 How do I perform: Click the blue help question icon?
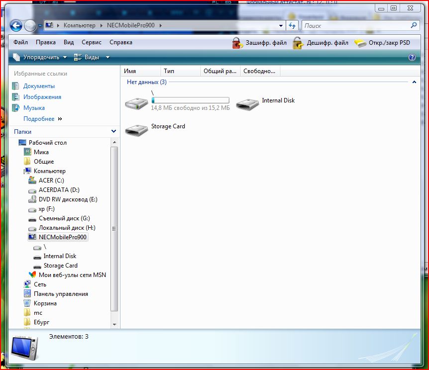(x=412, y=57)
